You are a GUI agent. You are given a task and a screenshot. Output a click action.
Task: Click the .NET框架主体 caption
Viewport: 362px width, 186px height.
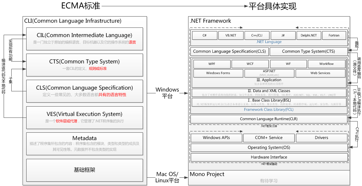[x=269, y=126]
